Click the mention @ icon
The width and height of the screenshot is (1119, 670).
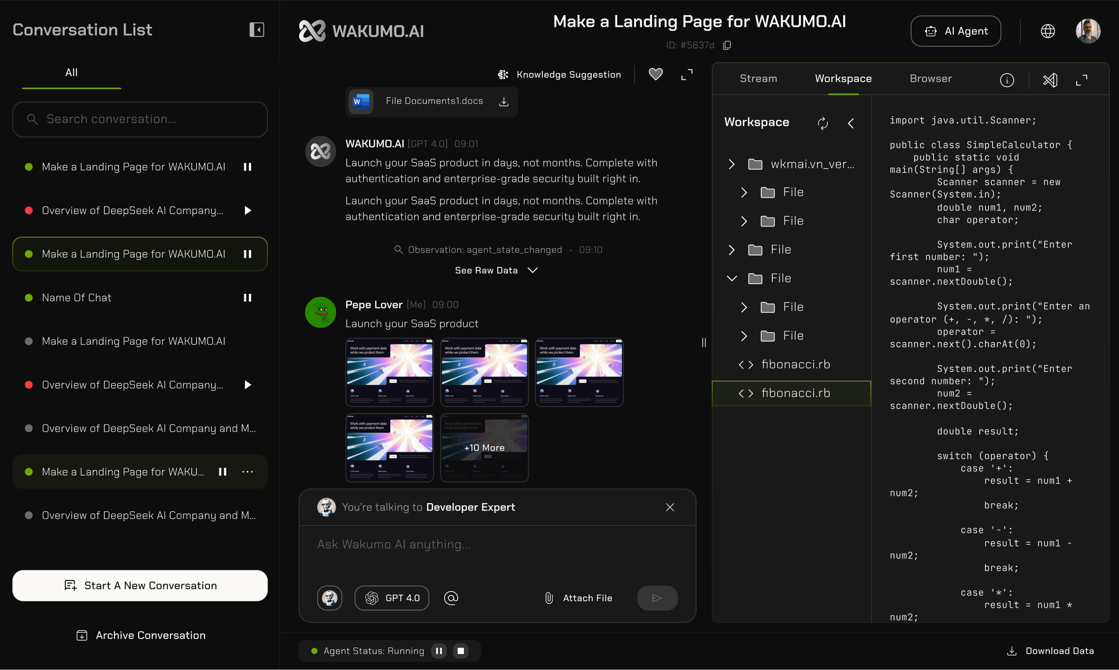tap(451, 598)
